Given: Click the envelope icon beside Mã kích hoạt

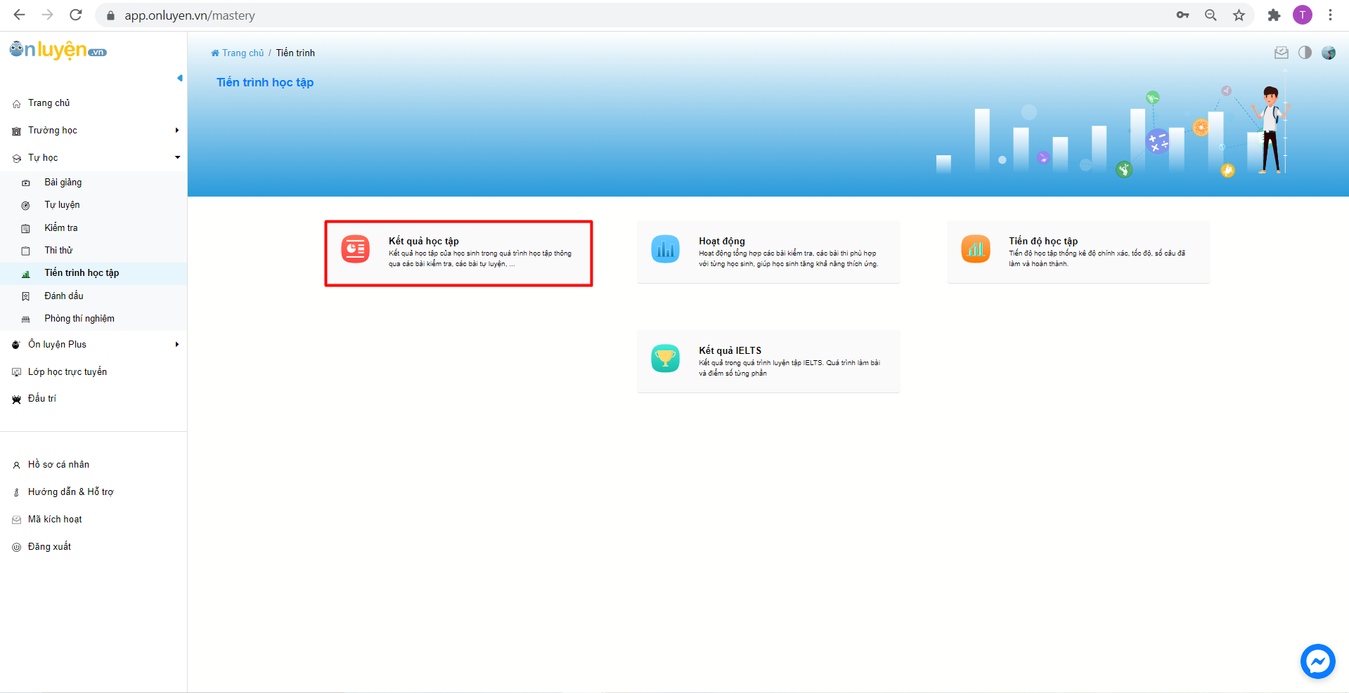Looking at the screenshot, I should coord(16,520).
